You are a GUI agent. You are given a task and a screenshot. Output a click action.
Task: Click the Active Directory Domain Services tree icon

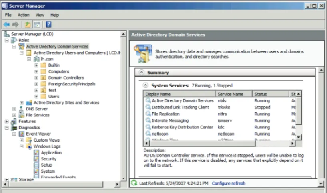(22, 46)
